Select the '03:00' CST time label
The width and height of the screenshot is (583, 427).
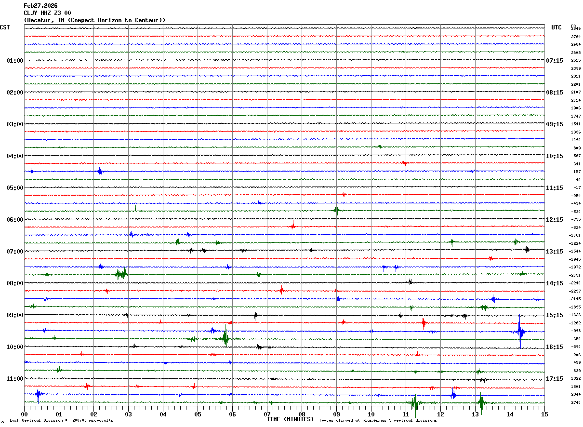[15, 124]
